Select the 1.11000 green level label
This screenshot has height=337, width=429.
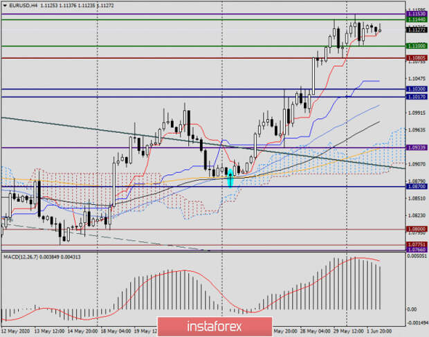click(x=417, y=46)
